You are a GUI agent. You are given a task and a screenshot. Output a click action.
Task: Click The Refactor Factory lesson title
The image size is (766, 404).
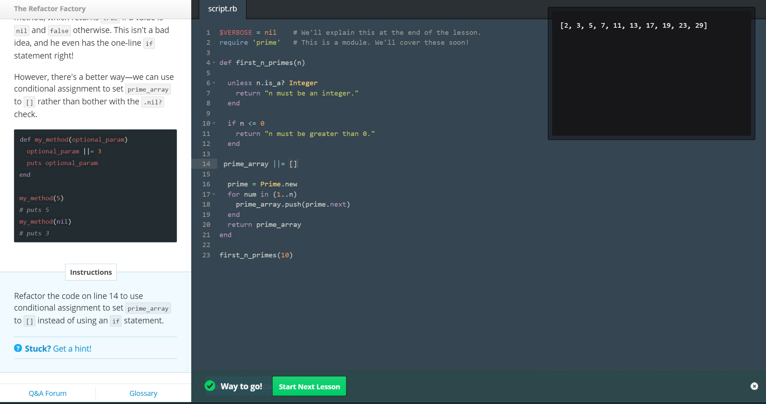pos(50,9)
